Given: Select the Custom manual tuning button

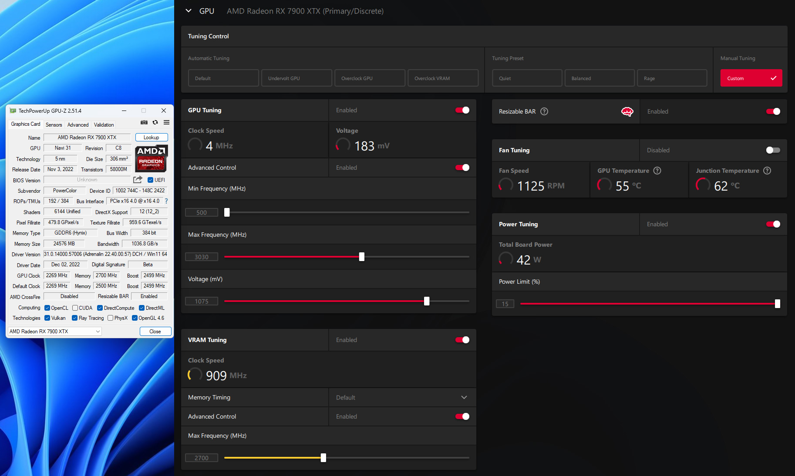Looking at the screenshot, I should point(751,78).
